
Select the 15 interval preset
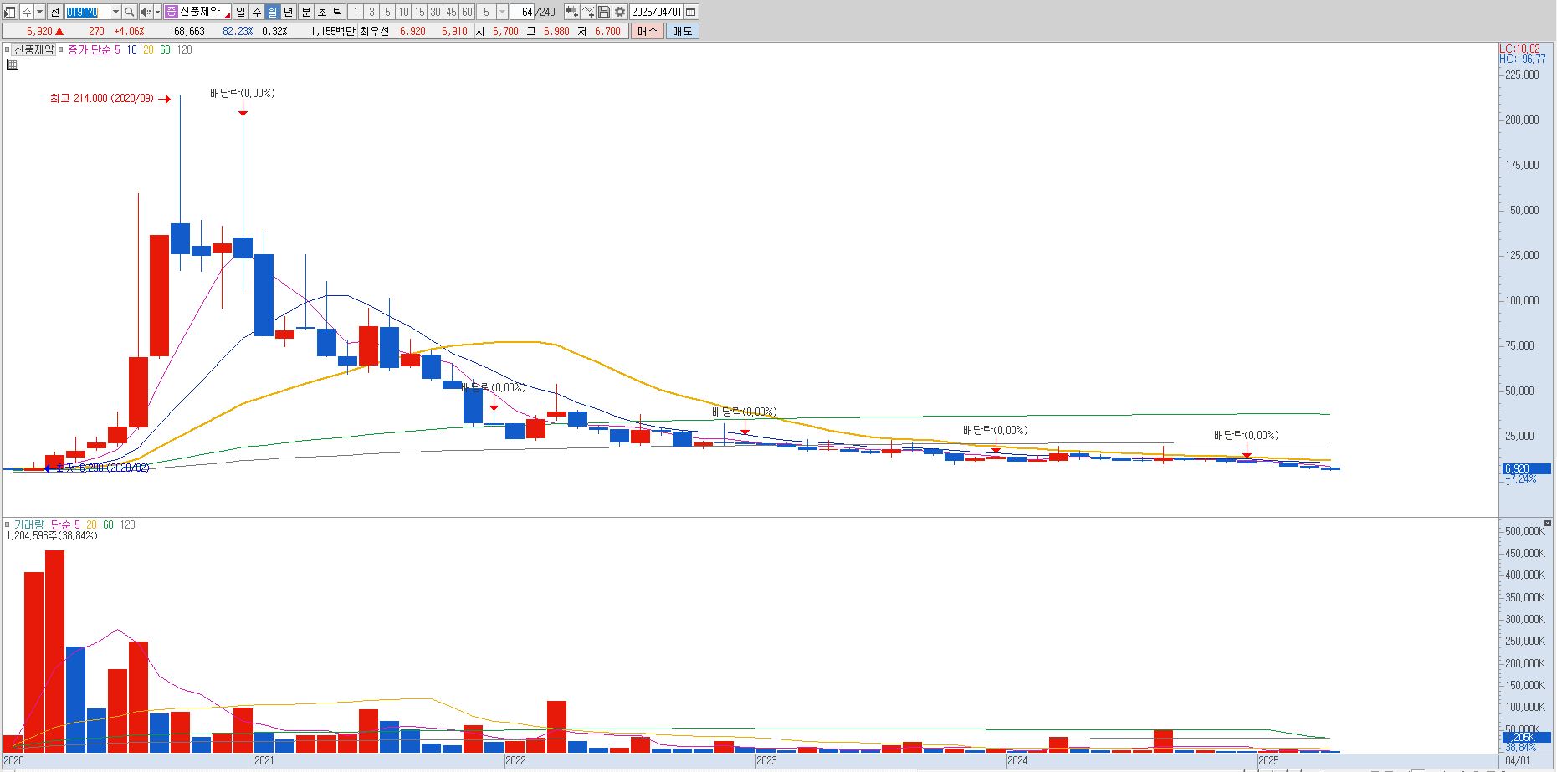pyautogui.click(x=419, y=12)
